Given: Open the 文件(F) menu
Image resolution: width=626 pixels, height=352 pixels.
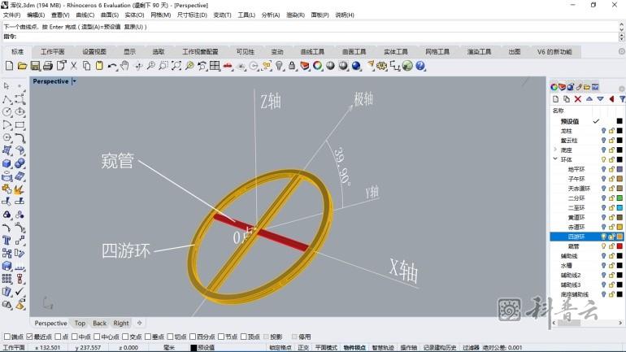Looking at the screenshot, I should coord(11,15).
